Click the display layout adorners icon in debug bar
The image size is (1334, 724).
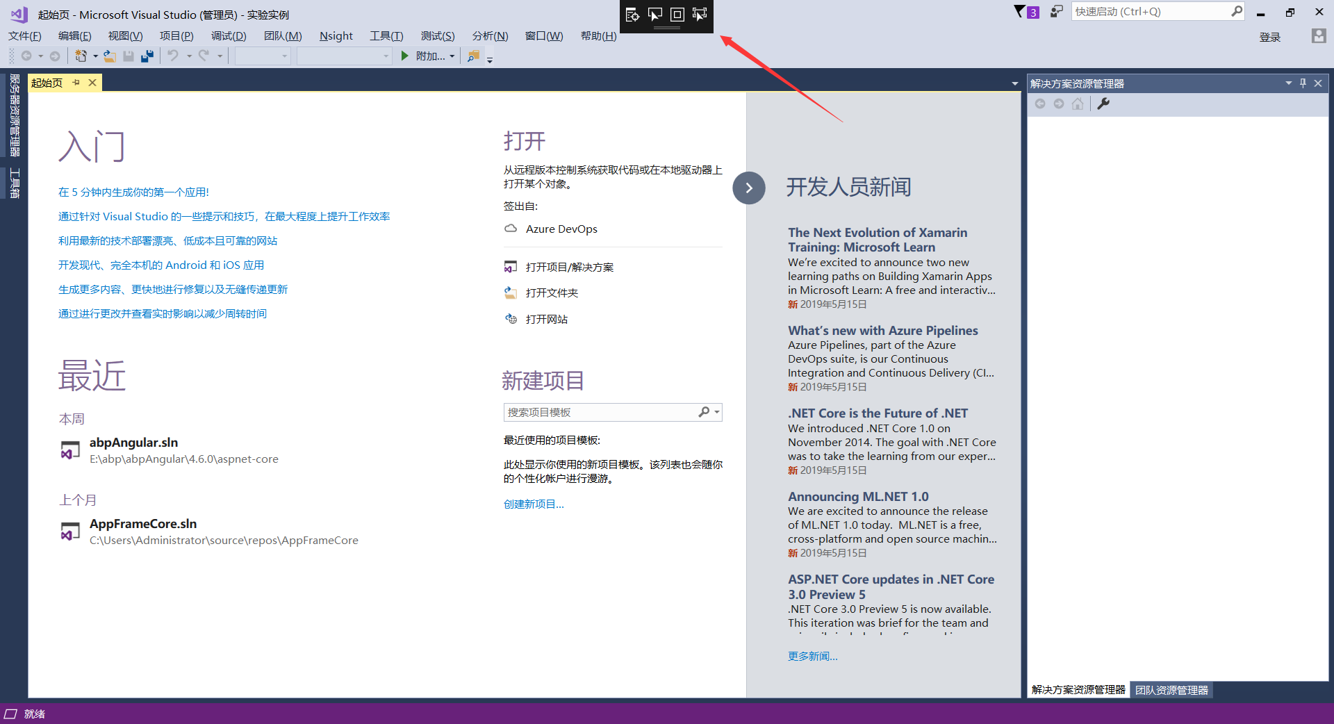point(677,15)
